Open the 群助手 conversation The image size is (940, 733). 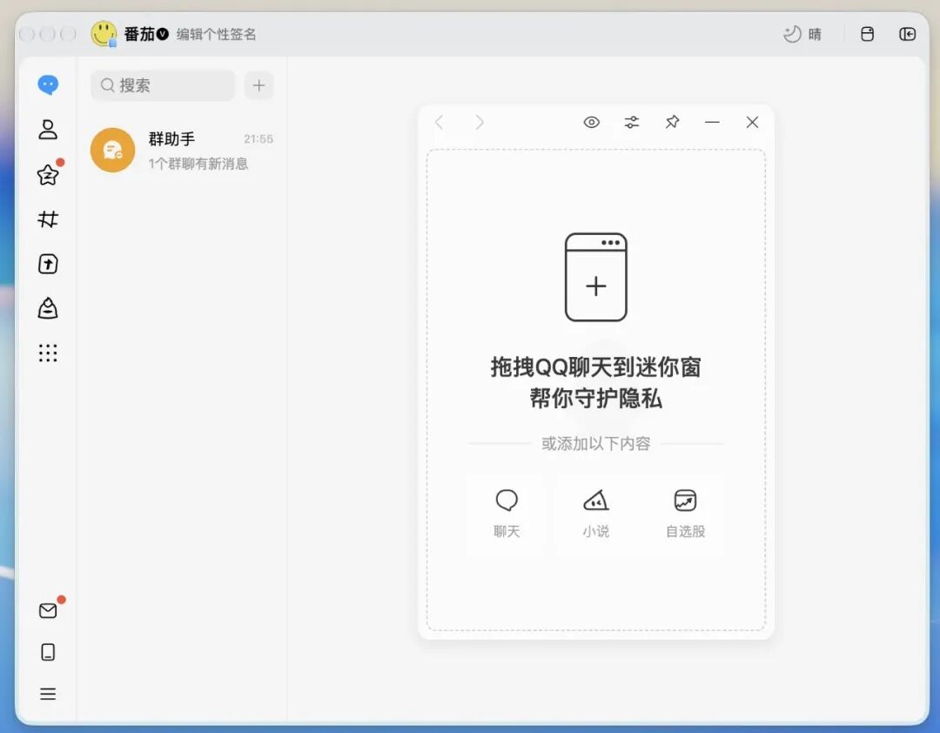click(182, 150)
